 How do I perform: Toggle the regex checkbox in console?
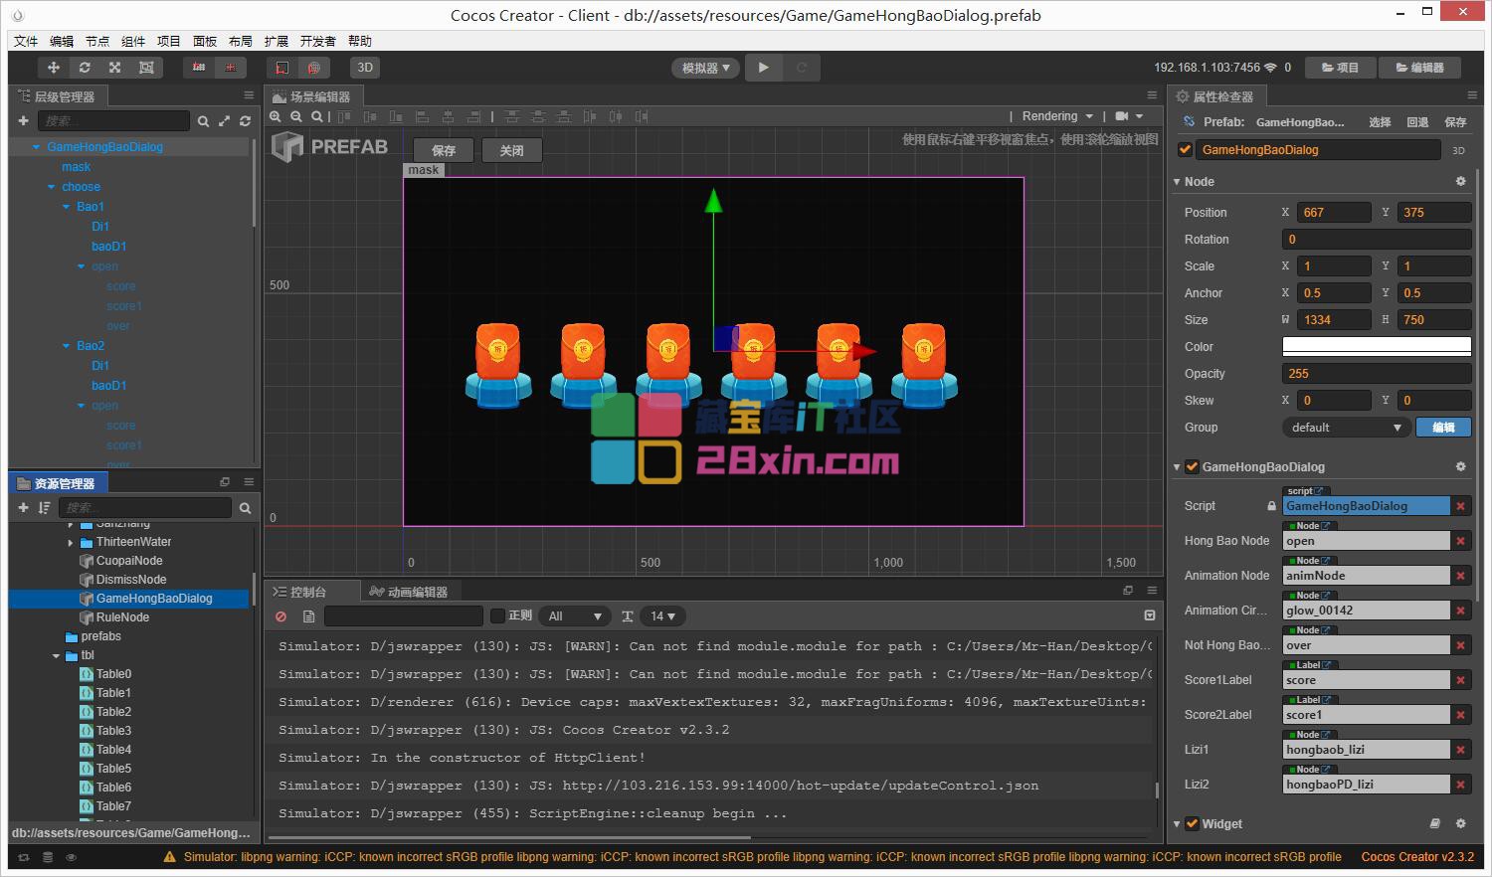point(498,616)
